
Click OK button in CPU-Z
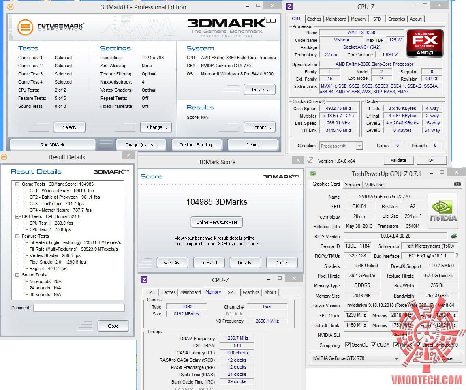(431, 160)
